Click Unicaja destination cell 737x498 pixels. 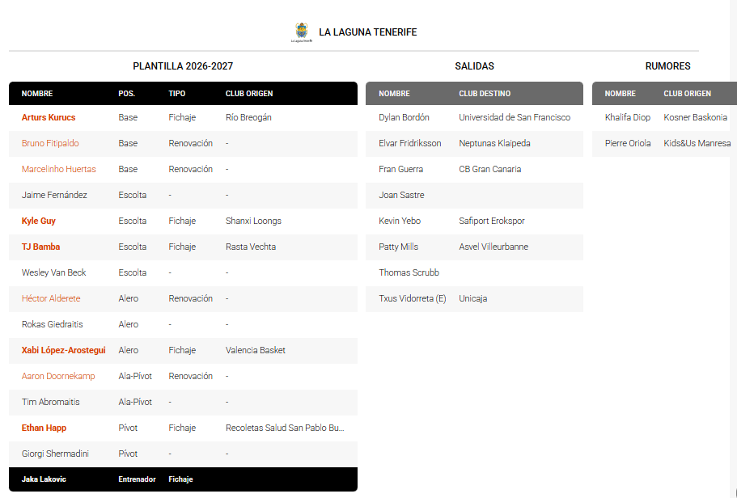472,298
